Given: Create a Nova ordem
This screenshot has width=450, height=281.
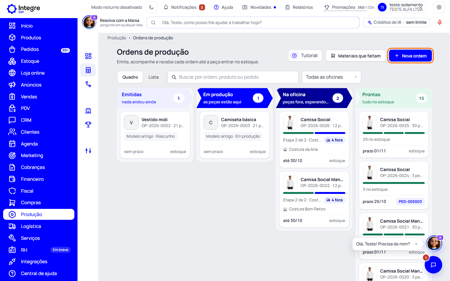Looking at the screenshot, I should [x=411, y=56].
